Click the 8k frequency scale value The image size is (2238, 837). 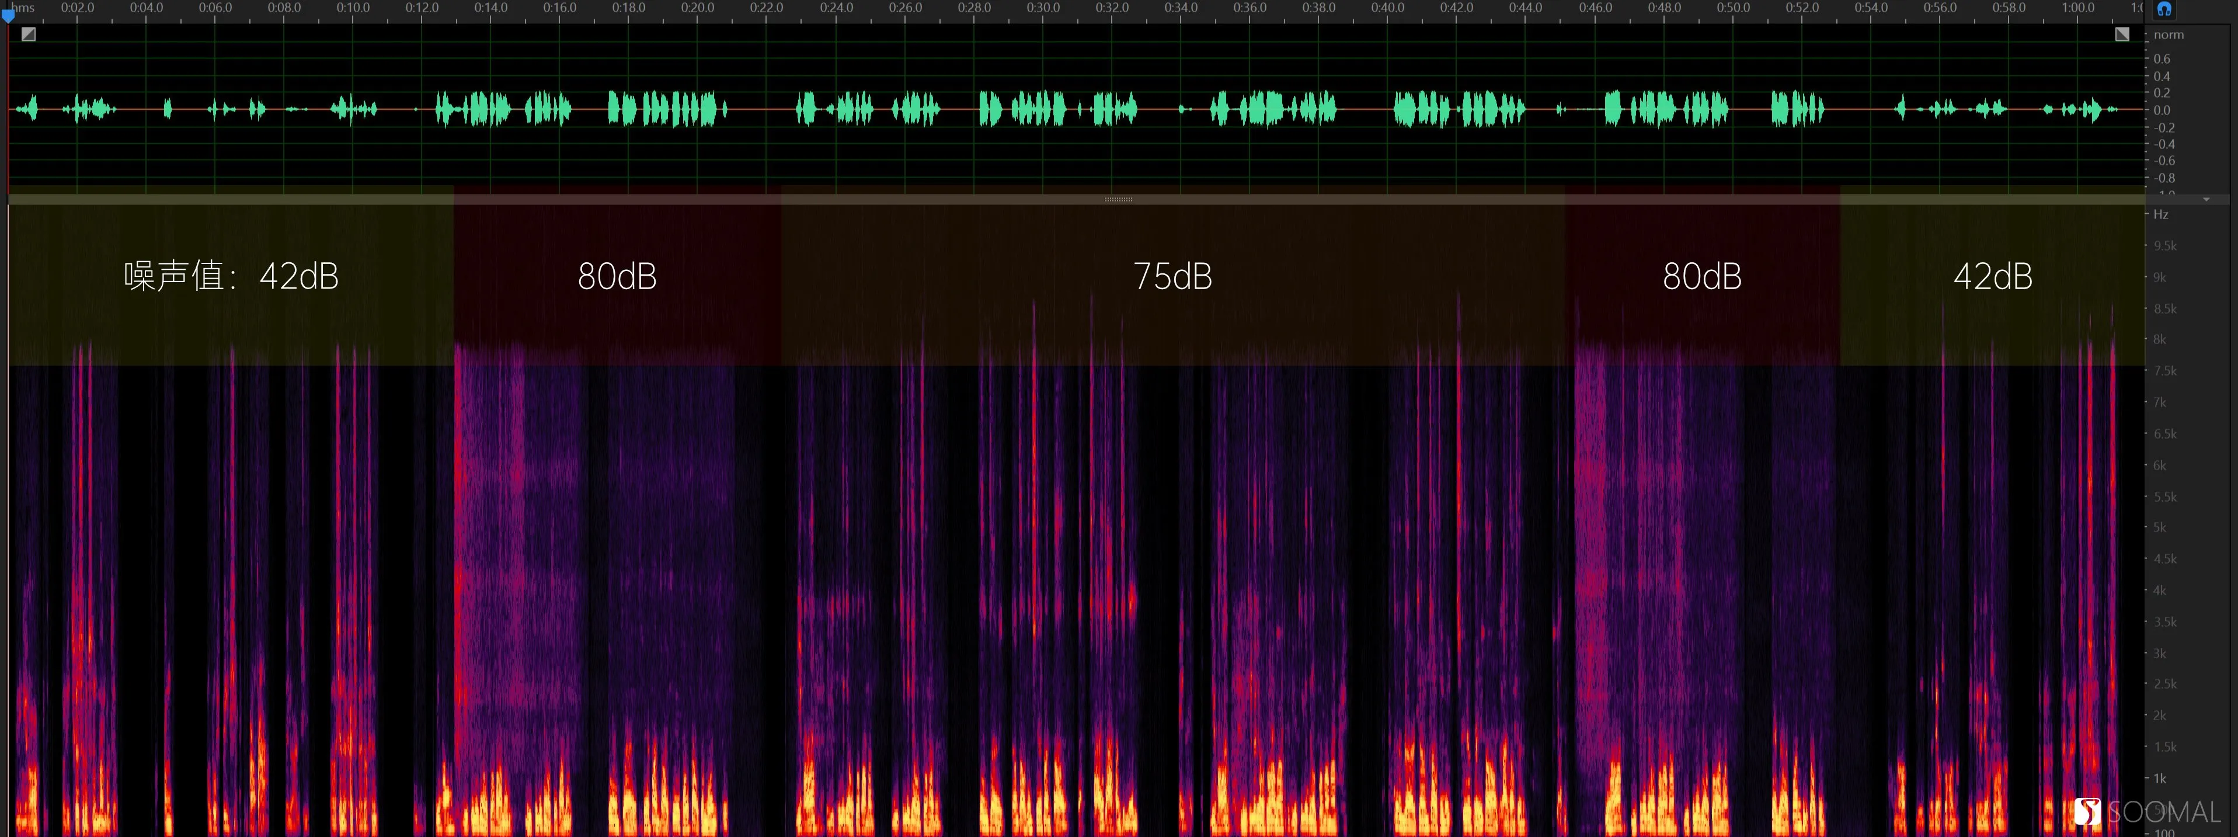(x=2160, y=340)
